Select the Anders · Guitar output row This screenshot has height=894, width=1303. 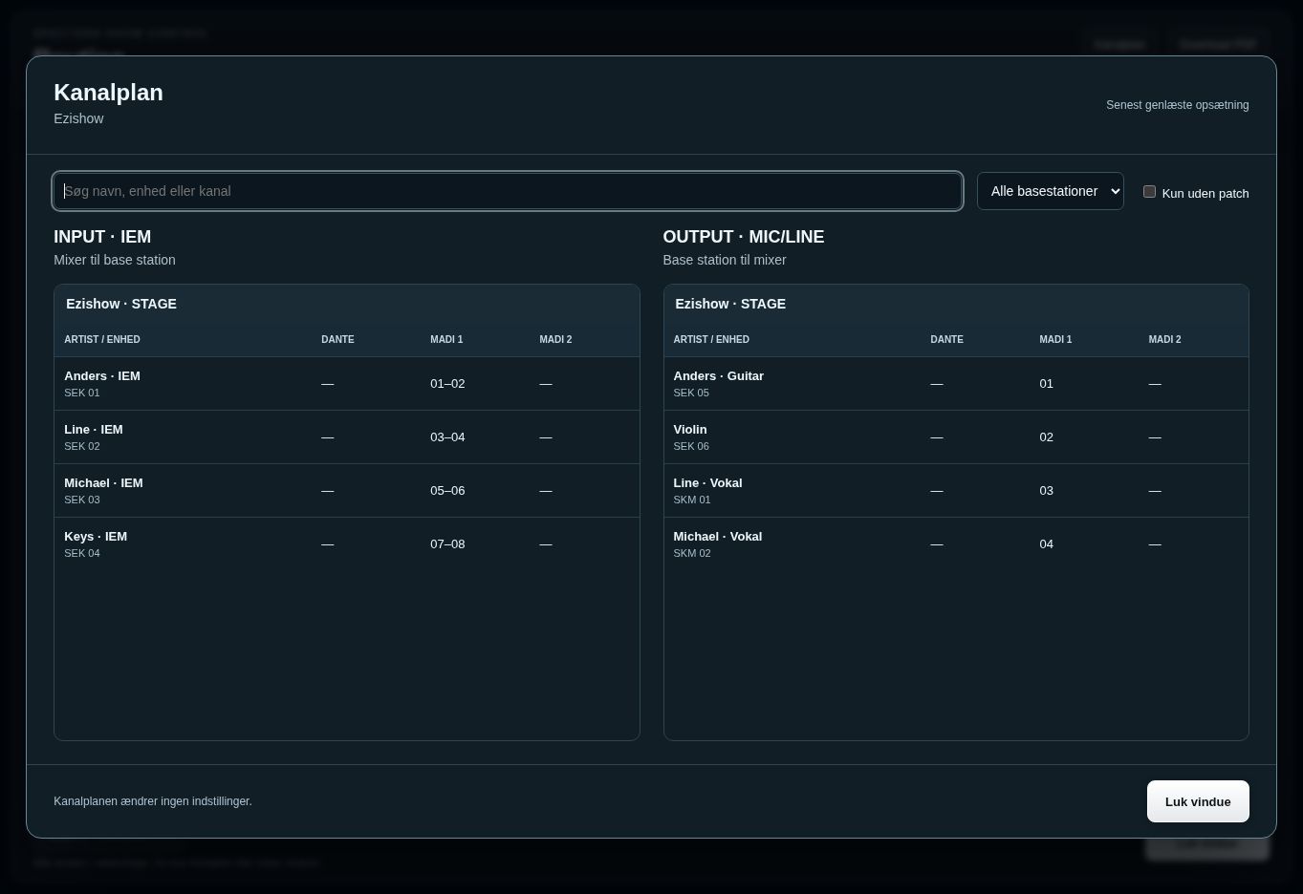(956, 384)
